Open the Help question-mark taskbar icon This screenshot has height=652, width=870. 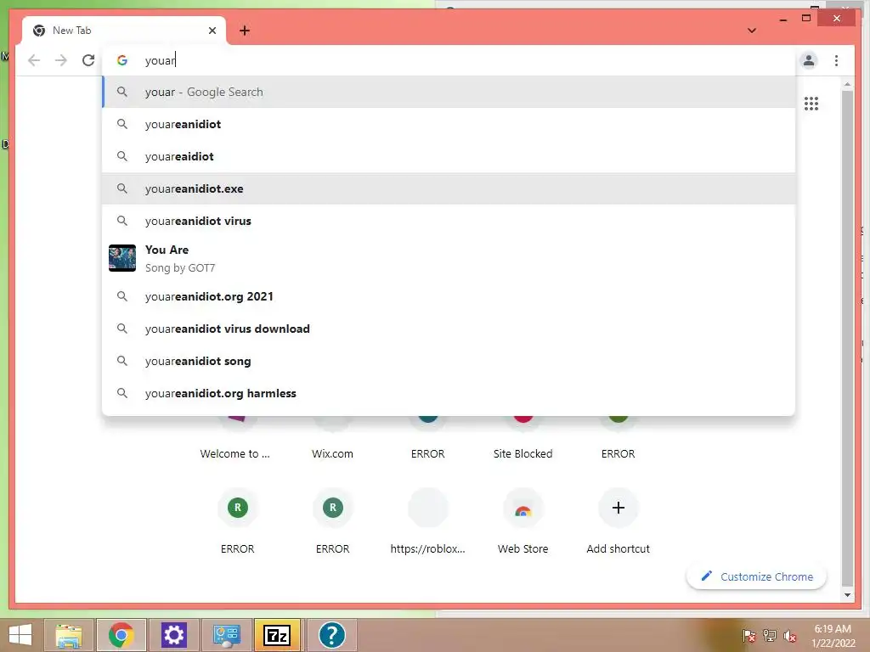tap(332, 635)
